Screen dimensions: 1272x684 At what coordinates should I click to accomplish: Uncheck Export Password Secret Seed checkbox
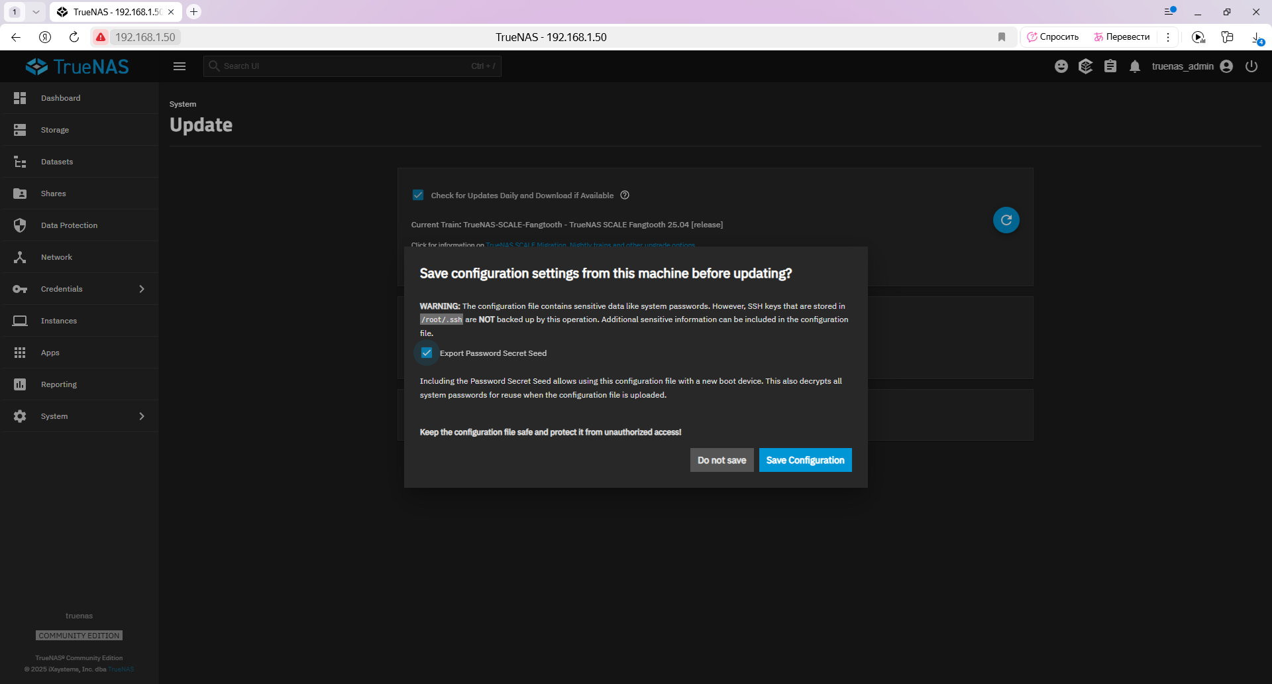pos(427,353)
